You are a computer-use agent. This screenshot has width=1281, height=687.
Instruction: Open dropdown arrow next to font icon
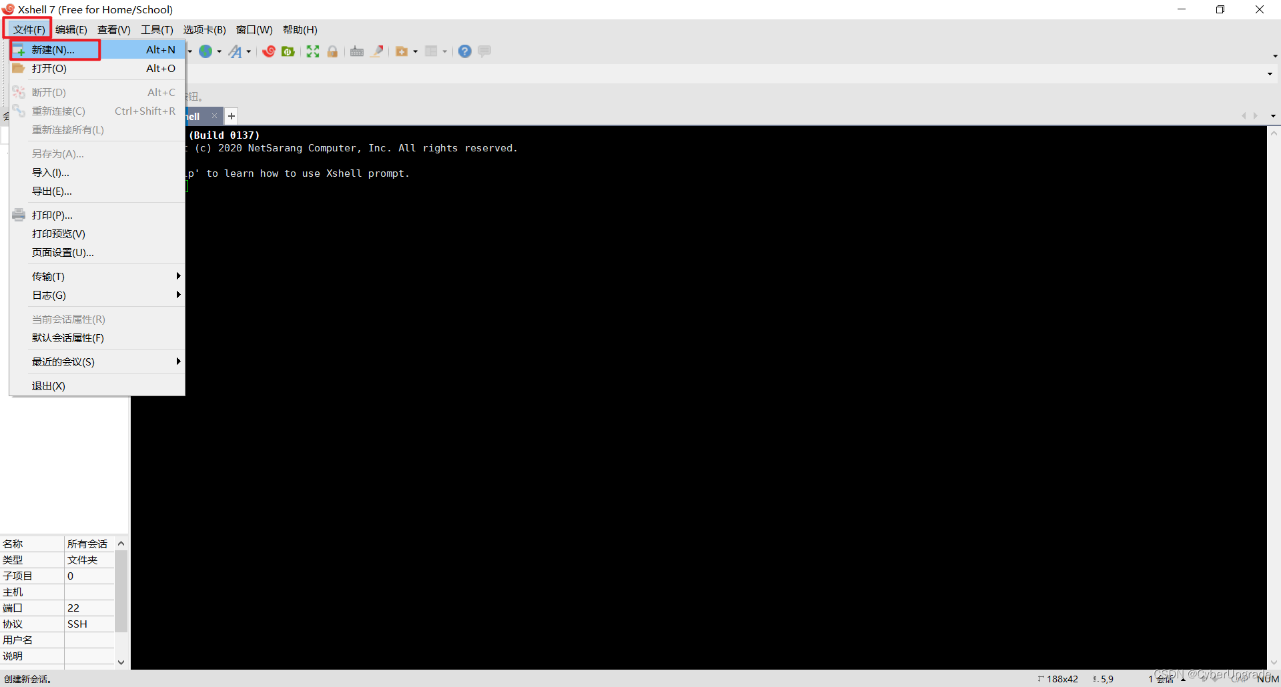coord(249,51)
